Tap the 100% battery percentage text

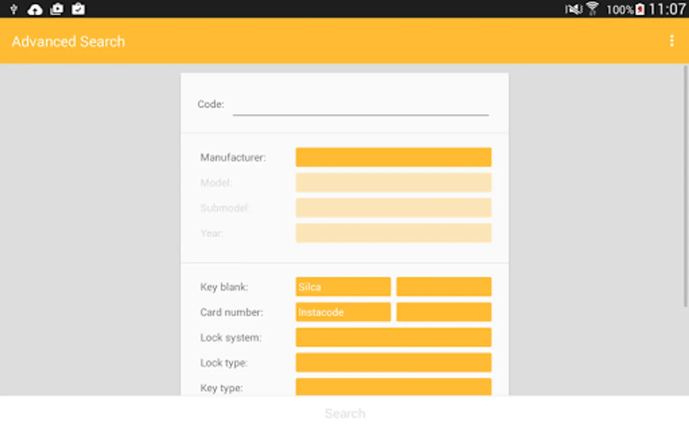click(620, 10)
